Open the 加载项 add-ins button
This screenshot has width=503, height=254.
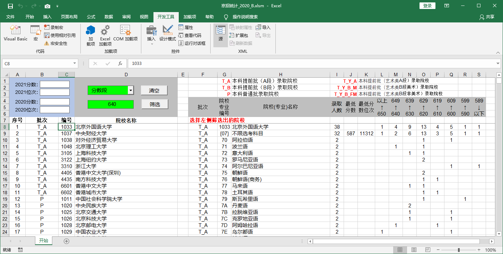pyautogui.click(x=91, y=35)
